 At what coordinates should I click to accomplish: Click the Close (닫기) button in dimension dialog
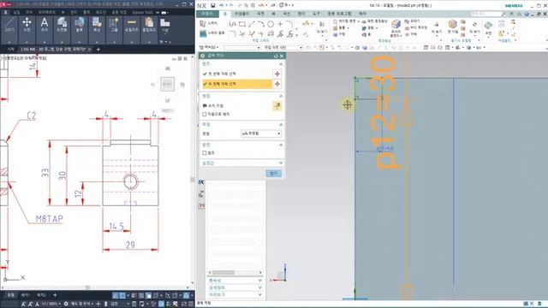274,173
